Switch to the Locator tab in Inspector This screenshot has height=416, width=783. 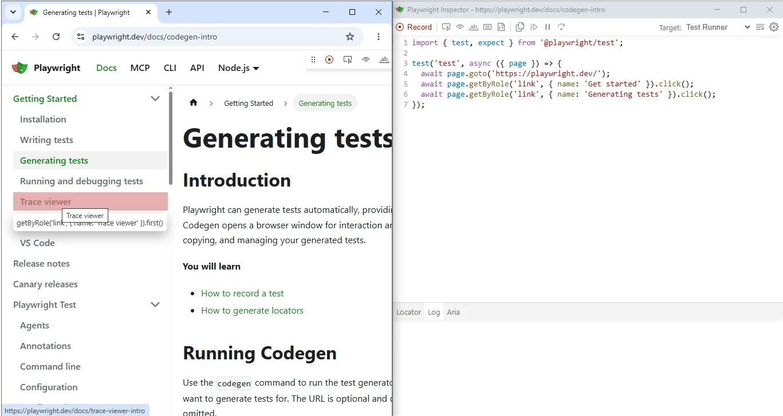coord(408,312)
